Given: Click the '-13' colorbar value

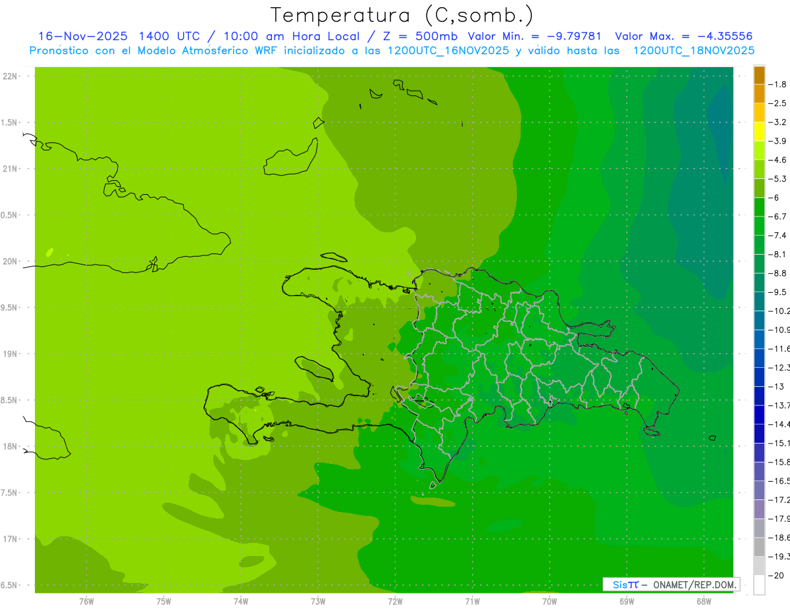Looking at the screenshot, I should [x=776, y=386].
